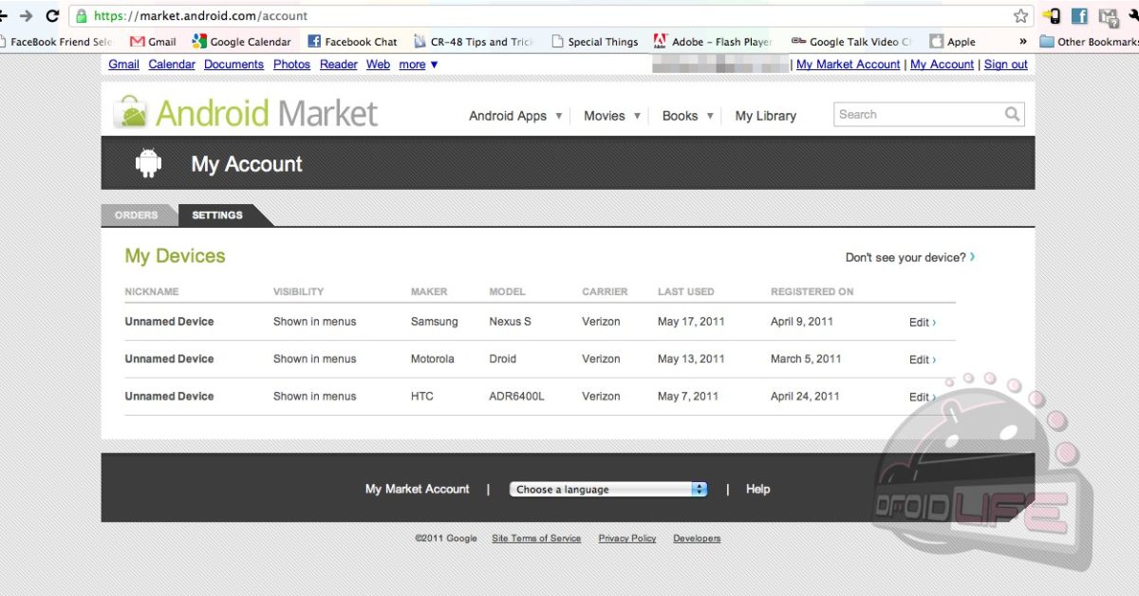
Task: Switch to the Orders tab
Action: [137, 215]
